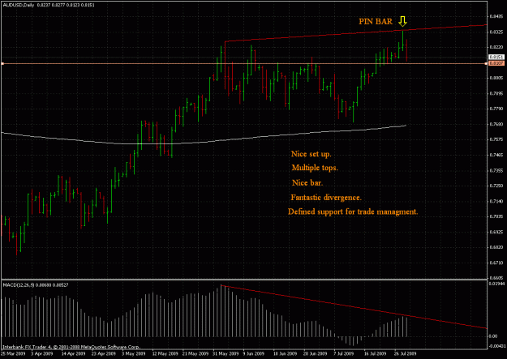Click the '31 May 2009' date label

point(226,353)
